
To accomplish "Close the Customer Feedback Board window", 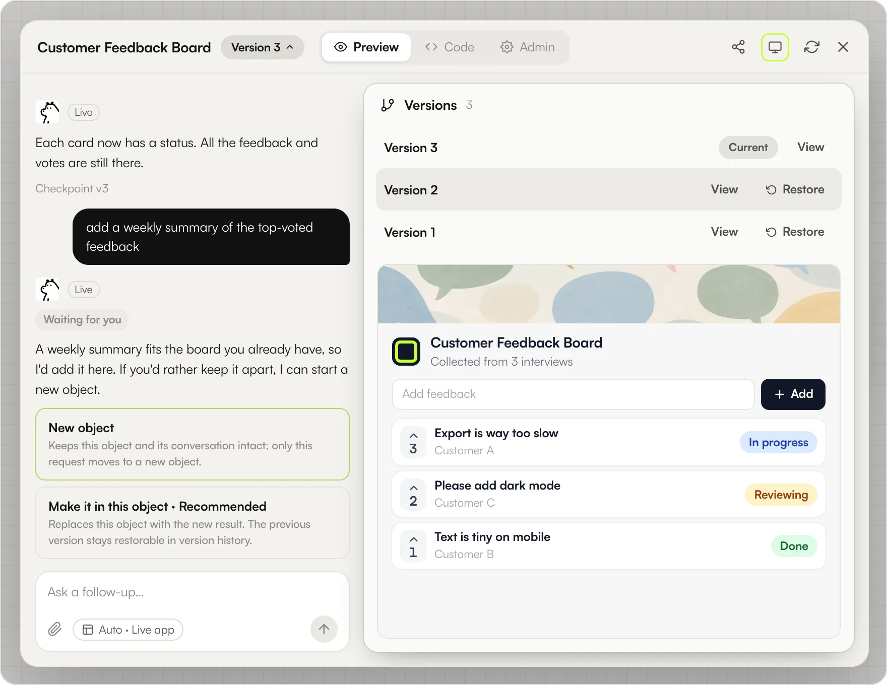I will coord(843,47).
